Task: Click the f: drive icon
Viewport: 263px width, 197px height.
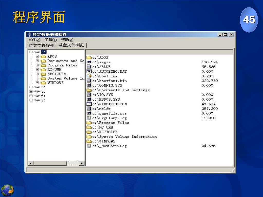Action: 37,96
